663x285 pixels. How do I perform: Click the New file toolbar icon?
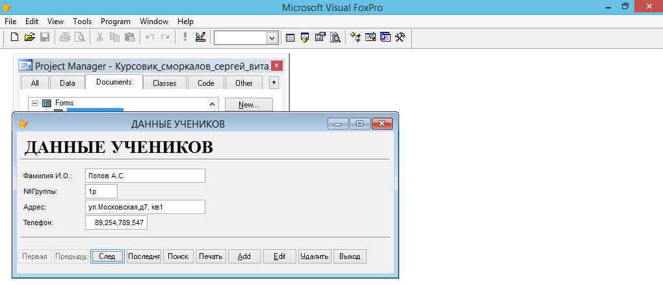[x=15, y=37]
